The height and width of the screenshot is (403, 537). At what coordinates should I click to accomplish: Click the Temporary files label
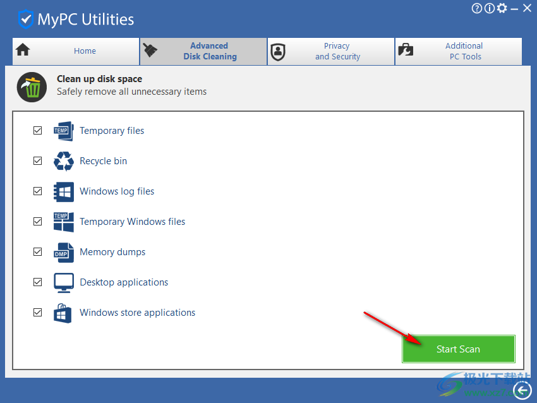[x=112, y=131]
